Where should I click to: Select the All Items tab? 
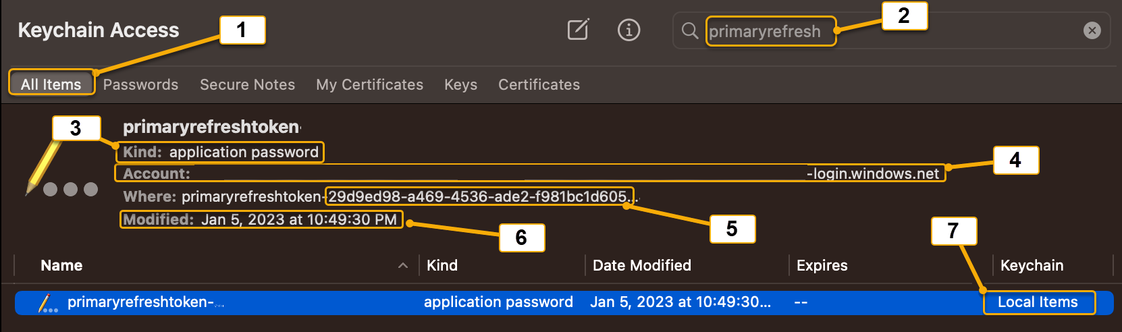(51, 84)
